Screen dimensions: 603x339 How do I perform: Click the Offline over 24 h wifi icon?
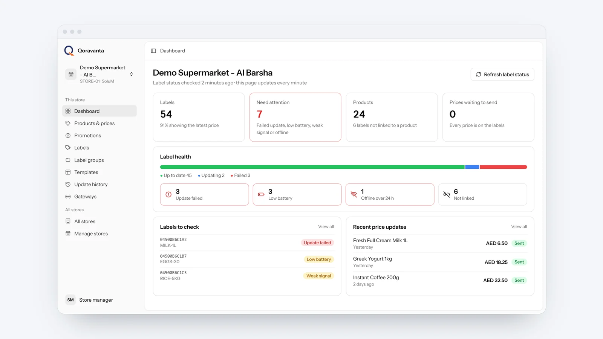354,194
